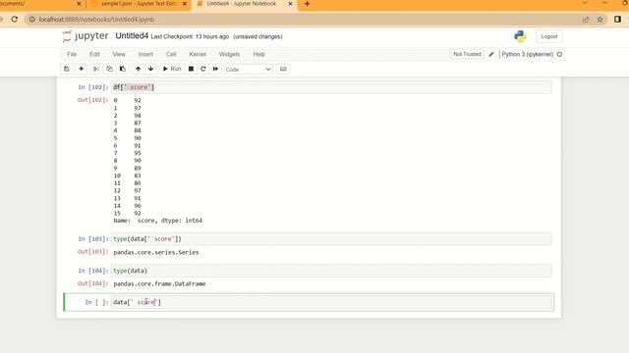Click the Jupyter logo
Image resolution: width=629 pixels, height=353 pixels.
86,36
